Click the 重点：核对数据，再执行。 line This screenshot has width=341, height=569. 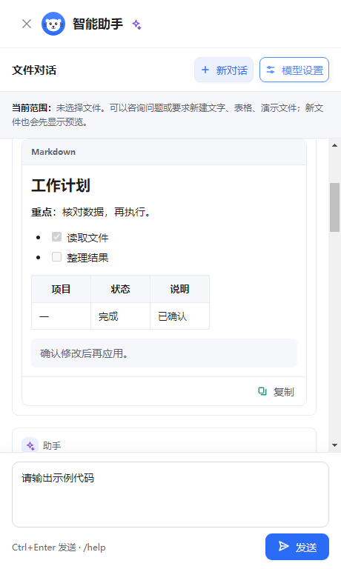coord(90,212)
